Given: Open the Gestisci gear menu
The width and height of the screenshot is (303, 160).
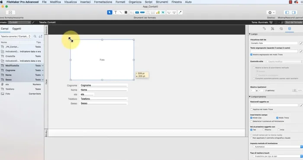Looking at the screenshot, I should point(271,13).
